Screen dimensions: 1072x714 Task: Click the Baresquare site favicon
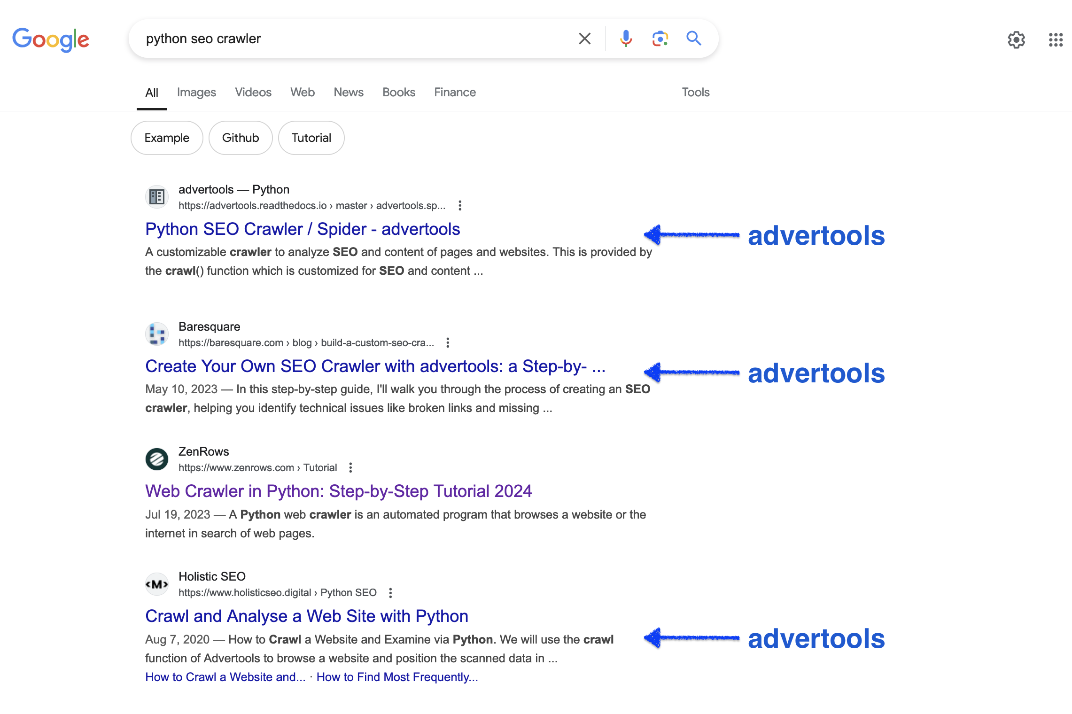pos(157,334)
